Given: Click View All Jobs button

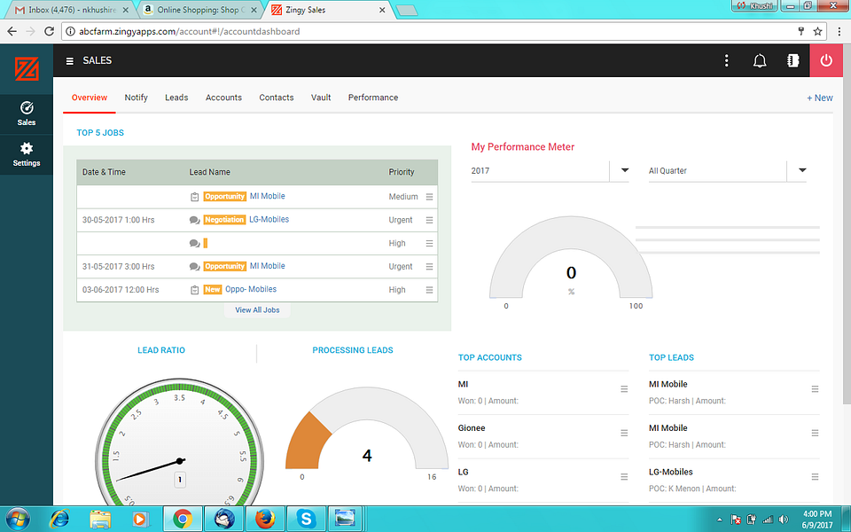Looking at the screenshot, I should pyautogui.click(x=257, y=310).
